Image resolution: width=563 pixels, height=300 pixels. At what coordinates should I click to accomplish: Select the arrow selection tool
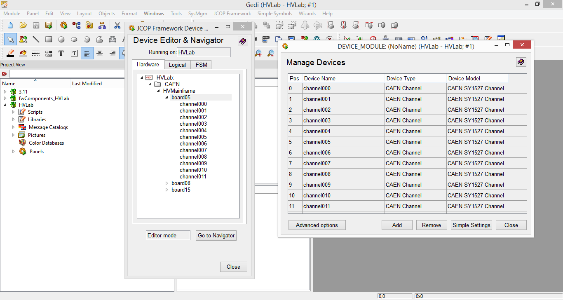(11, 40)
